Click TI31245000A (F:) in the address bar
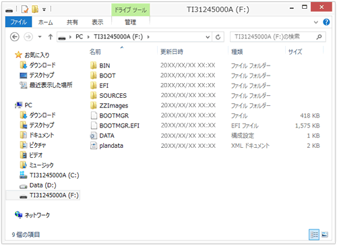337x245 pixels. tap(118, 36)
